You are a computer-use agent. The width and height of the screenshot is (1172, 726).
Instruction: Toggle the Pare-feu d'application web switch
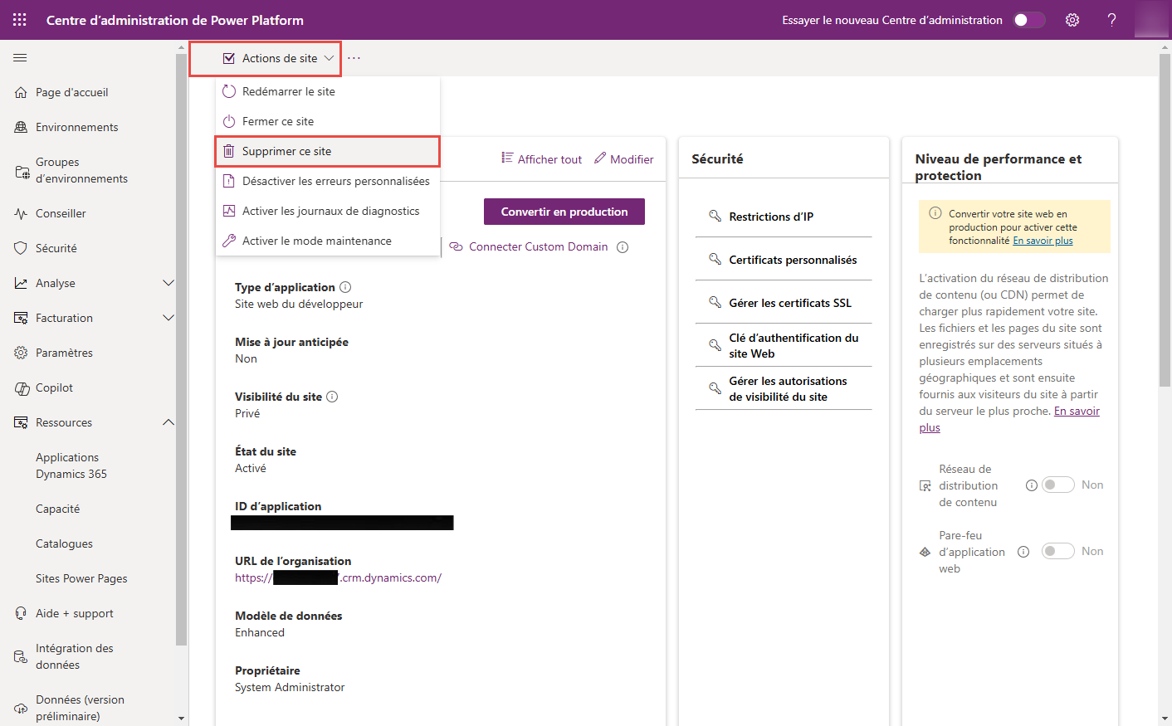coord(1058,551)
